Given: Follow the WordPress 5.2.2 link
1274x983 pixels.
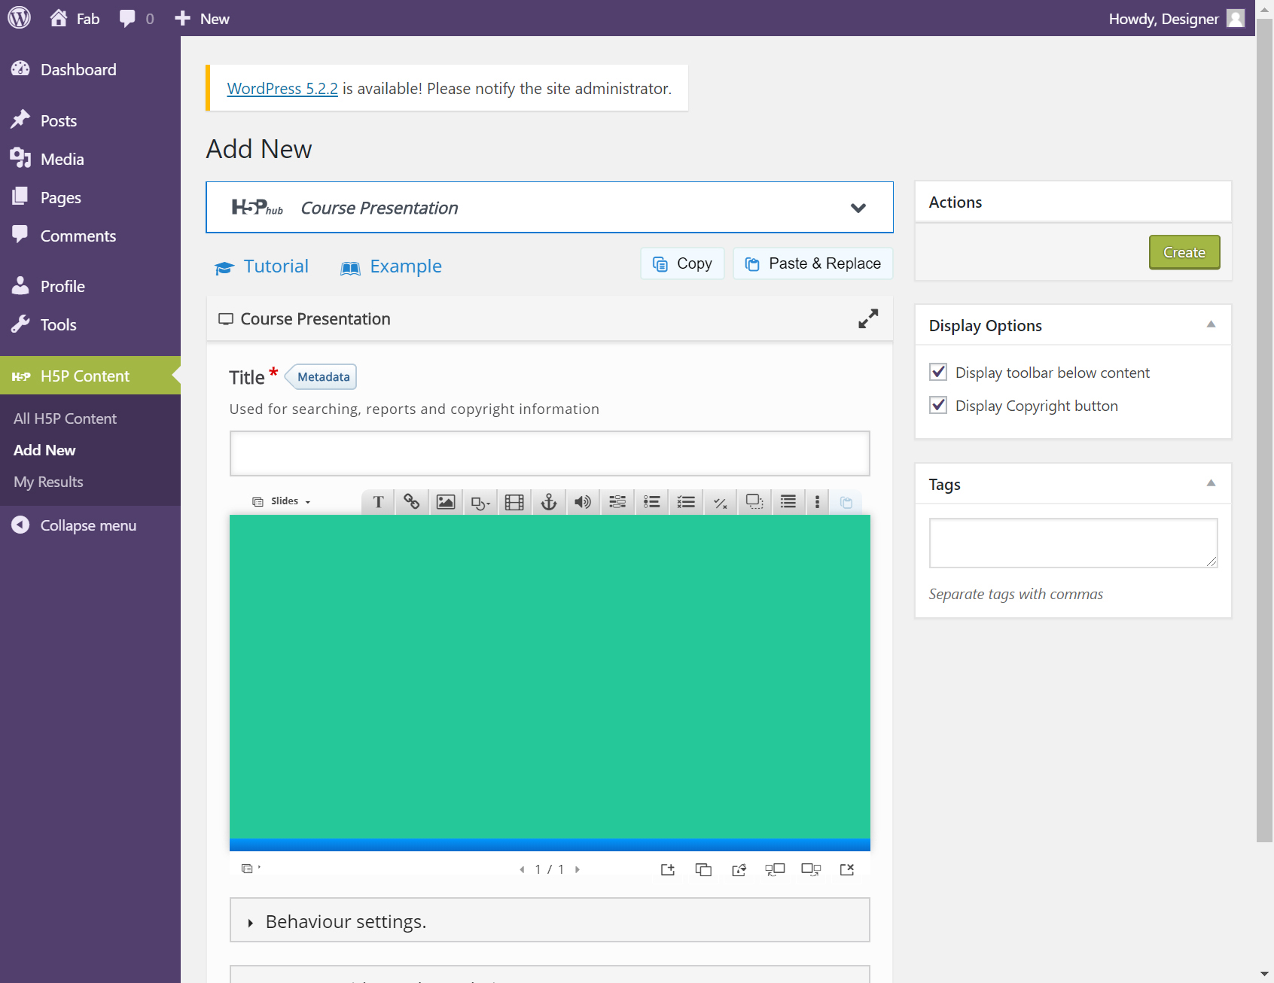Looking at the screenshot, I should (x=282, y=89).
